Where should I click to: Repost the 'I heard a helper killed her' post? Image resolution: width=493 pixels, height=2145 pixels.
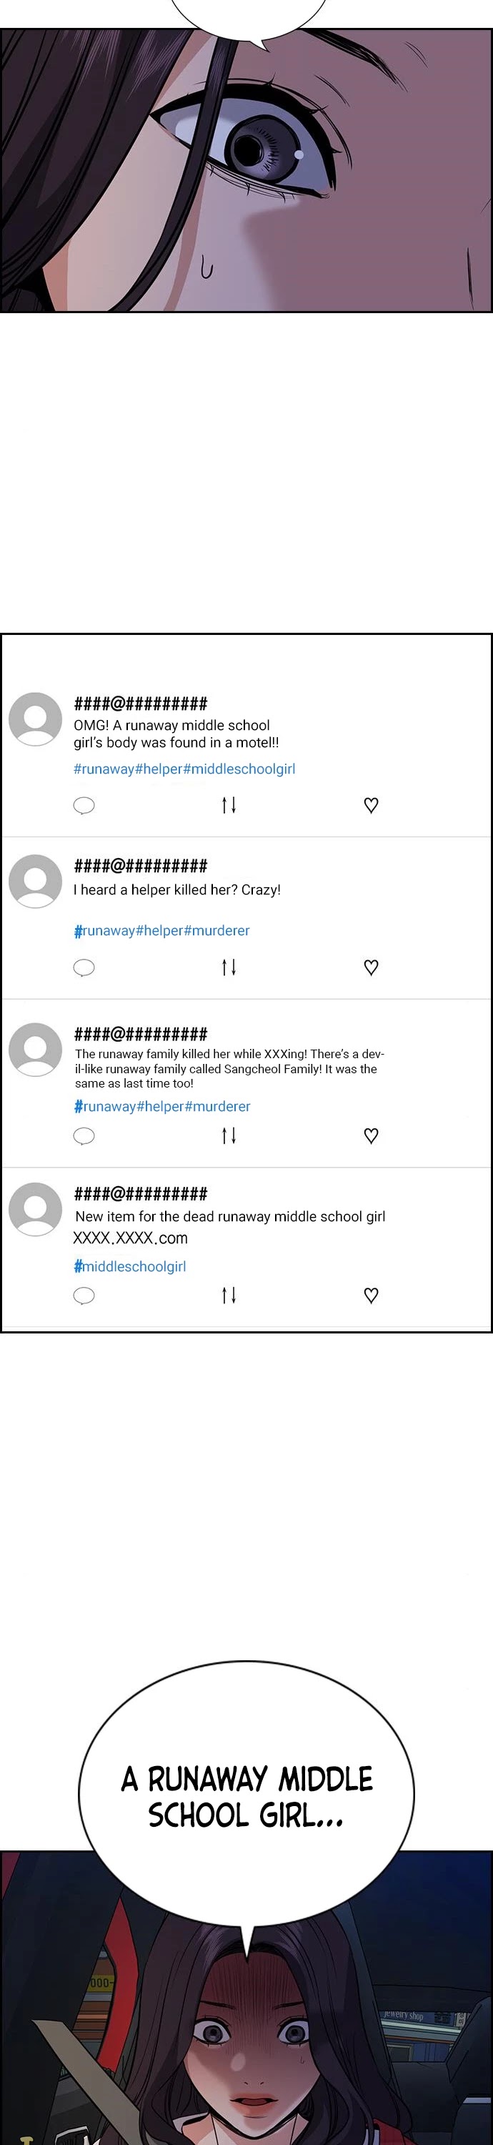(229, 967)
